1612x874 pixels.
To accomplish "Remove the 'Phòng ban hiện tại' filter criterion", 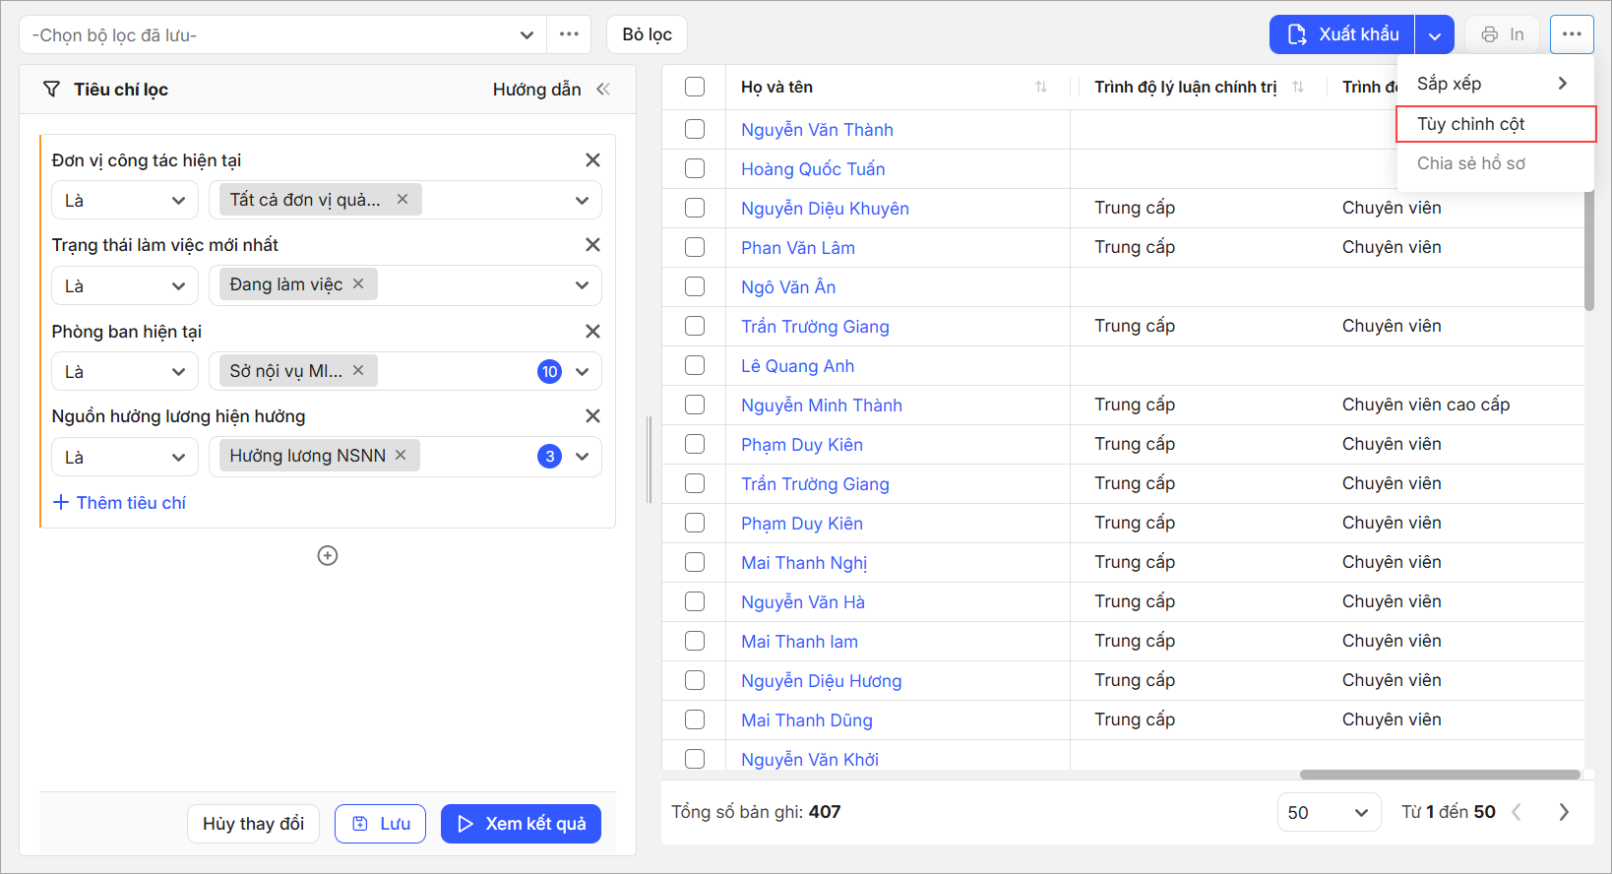I will coord(592,332).
